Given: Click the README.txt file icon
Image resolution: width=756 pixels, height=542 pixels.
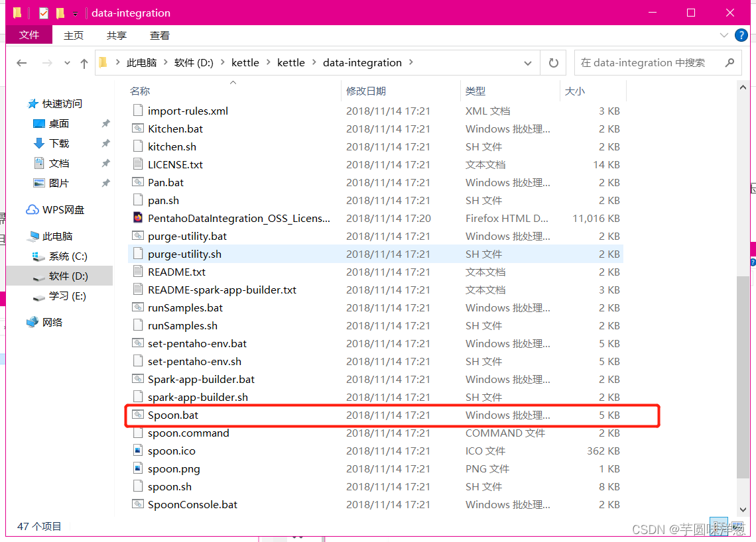Looking at the screenshot, I should pyautogui.click(x=138, y=272).
